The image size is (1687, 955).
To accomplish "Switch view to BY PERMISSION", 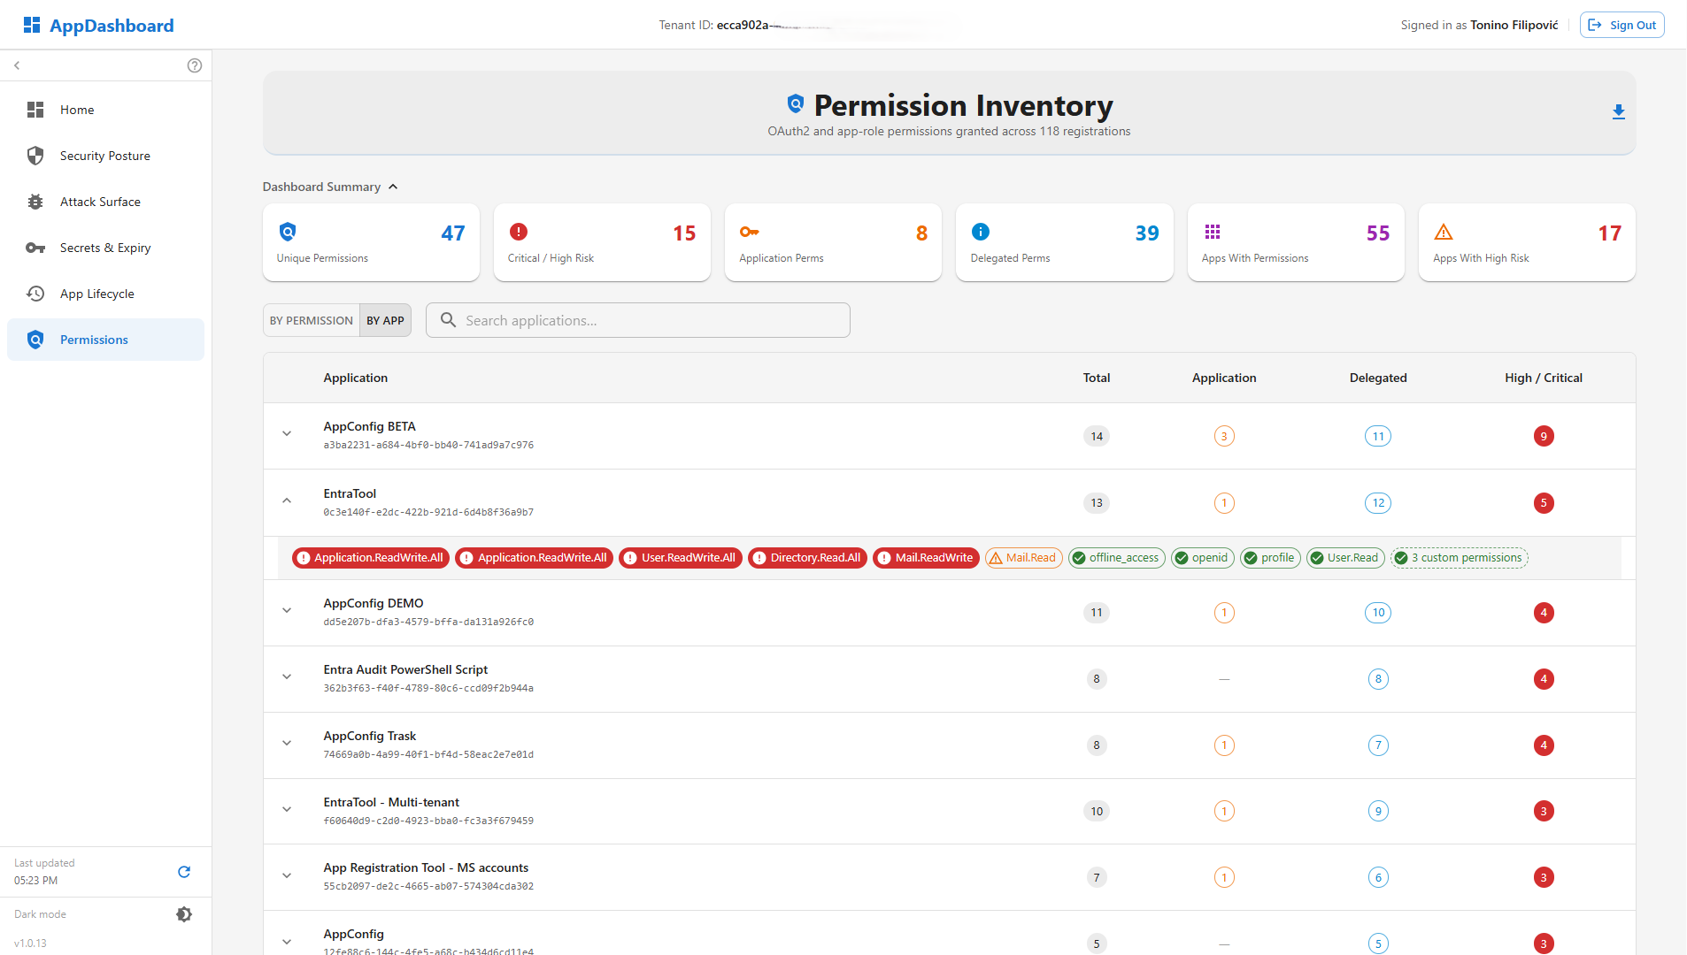I will (311, 320).
